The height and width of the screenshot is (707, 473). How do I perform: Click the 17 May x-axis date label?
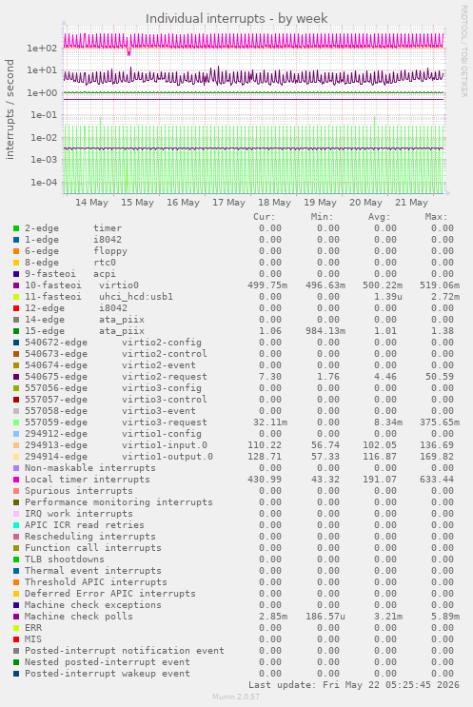[228, 203]
